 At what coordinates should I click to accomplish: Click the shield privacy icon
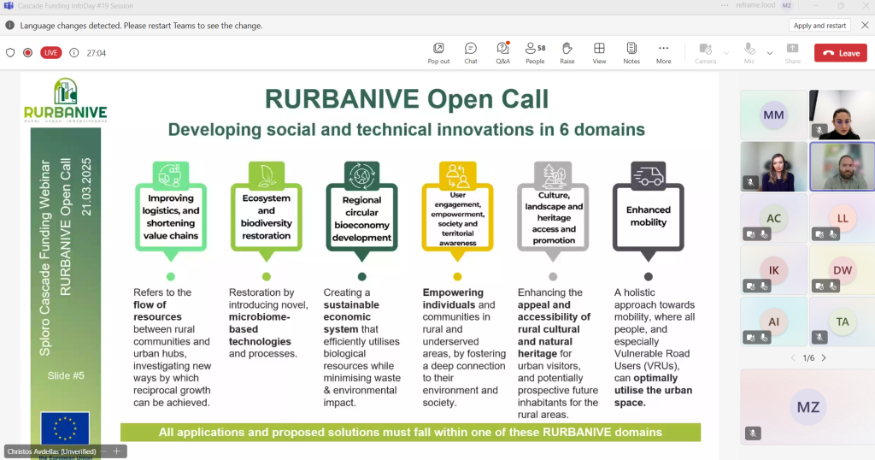click(10, 53)
